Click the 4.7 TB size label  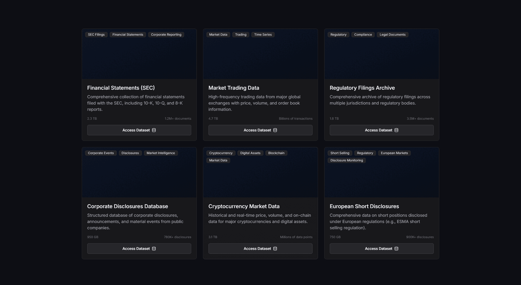coord(213,119)
